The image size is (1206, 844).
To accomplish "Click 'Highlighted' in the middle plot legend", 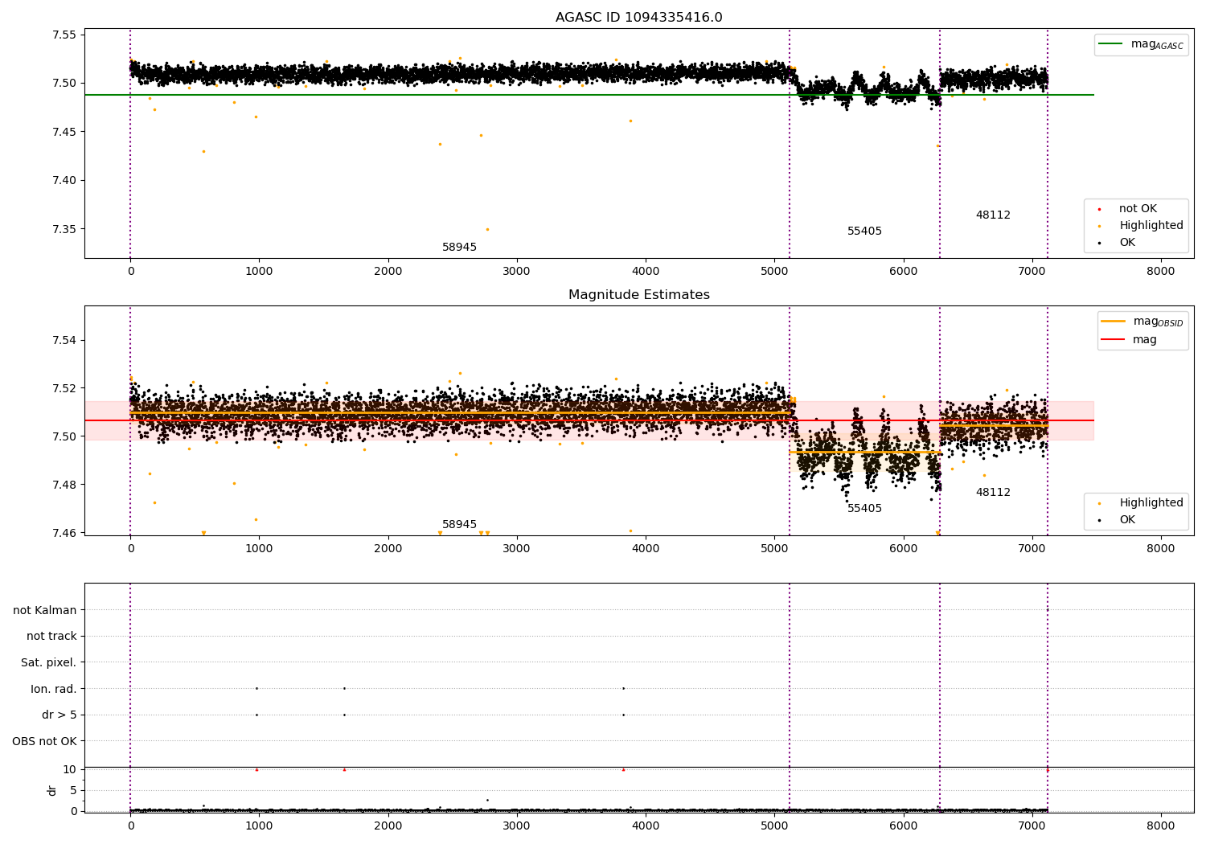I will click(1151, 503).
